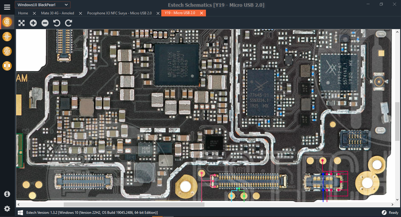Select the G logo sidebar icon

[x=7, y=22]
